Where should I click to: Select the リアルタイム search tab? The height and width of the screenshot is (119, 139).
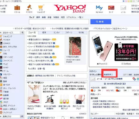(x=71, y=17)
